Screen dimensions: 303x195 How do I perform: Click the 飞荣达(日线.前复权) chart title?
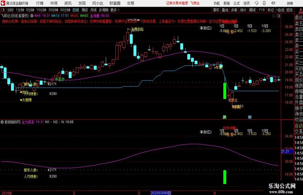click(15, 16)
